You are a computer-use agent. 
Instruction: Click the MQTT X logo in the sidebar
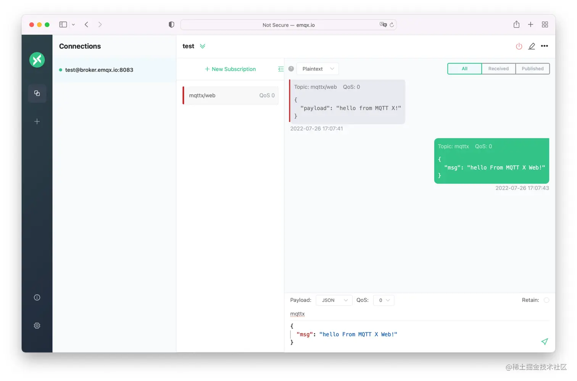coord(37,60)
